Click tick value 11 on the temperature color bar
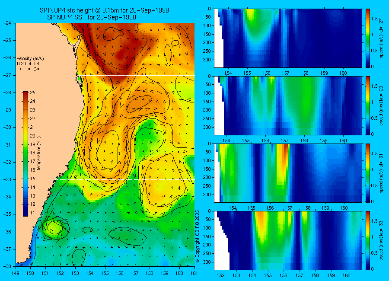 click(32, 213)
